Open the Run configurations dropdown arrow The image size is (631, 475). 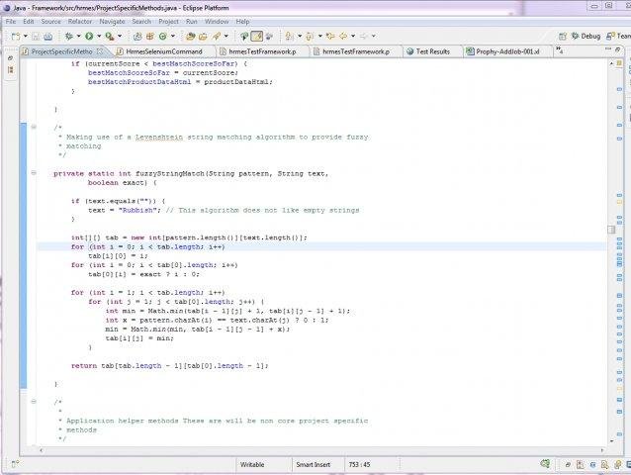[x=99, y=37]
